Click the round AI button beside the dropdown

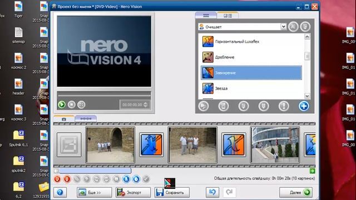tap(293, 27)
